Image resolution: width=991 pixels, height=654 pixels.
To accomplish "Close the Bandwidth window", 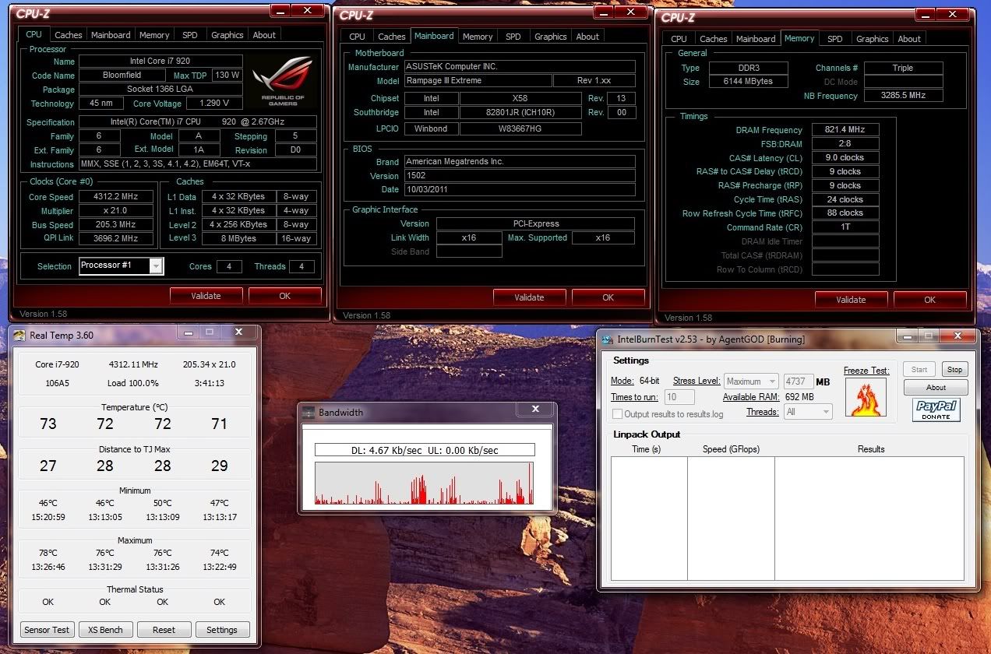I will tap(535, 409).
